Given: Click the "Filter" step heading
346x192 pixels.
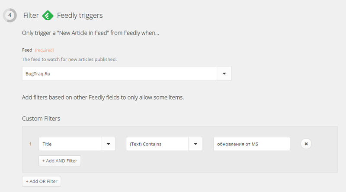Looking at the screenshot, I should [x=31, y=16].
